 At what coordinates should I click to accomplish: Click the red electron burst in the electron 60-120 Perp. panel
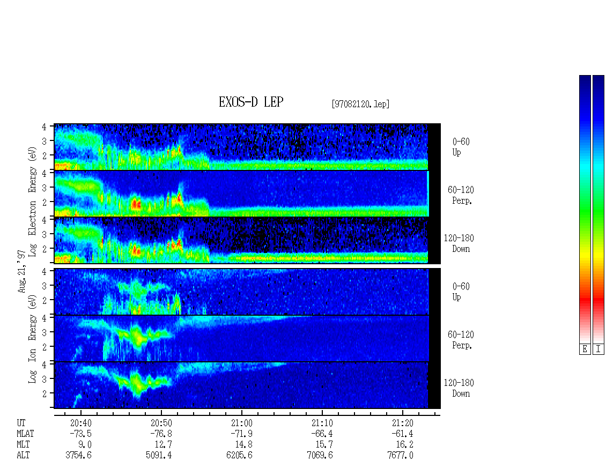click(x=136, y=204)
